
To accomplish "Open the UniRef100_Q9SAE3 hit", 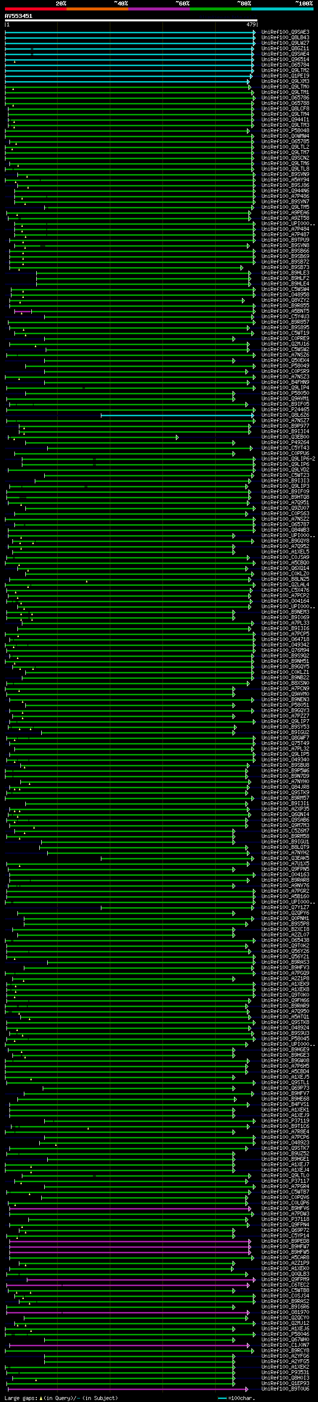I will (x=285, y=32).
